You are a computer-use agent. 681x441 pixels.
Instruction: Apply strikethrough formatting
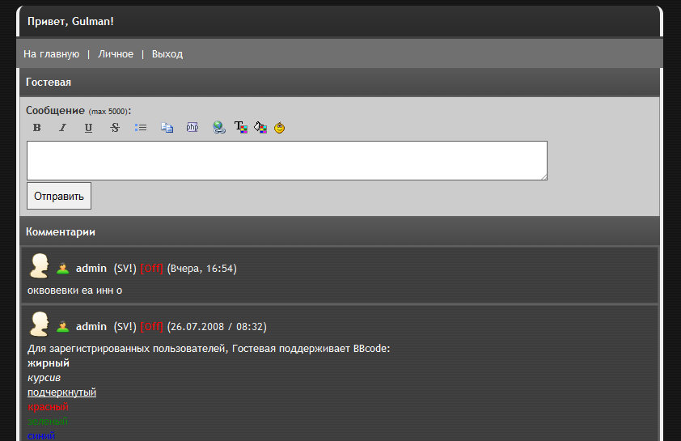[x=115, y=127]
